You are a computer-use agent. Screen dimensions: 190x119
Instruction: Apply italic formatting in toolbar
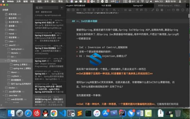tap(98, 10)
